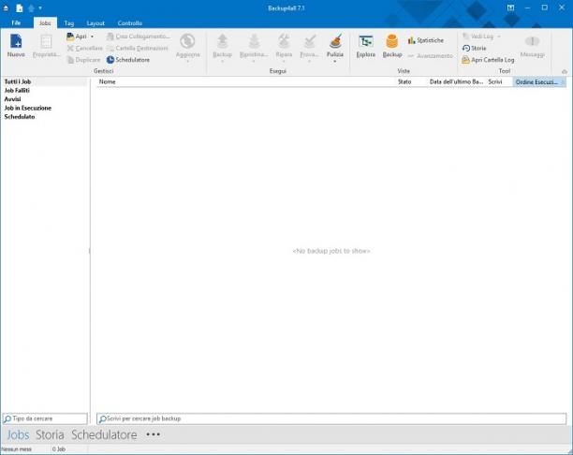Select Job Falliti in left panel
The height and width of the screenshot is (455, 573).
click(17, 90)
